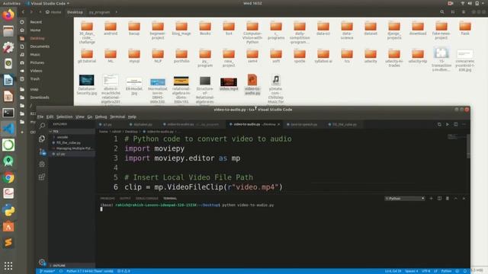Switch to the fill_the_cube.py editor tab
The image size is (488, 274).
click(344, 124)
